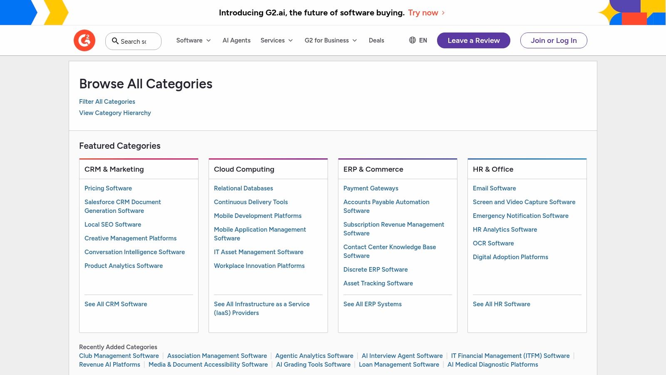
Task: Click the globe language icon next to EN
Action: (x=413, y=40)
